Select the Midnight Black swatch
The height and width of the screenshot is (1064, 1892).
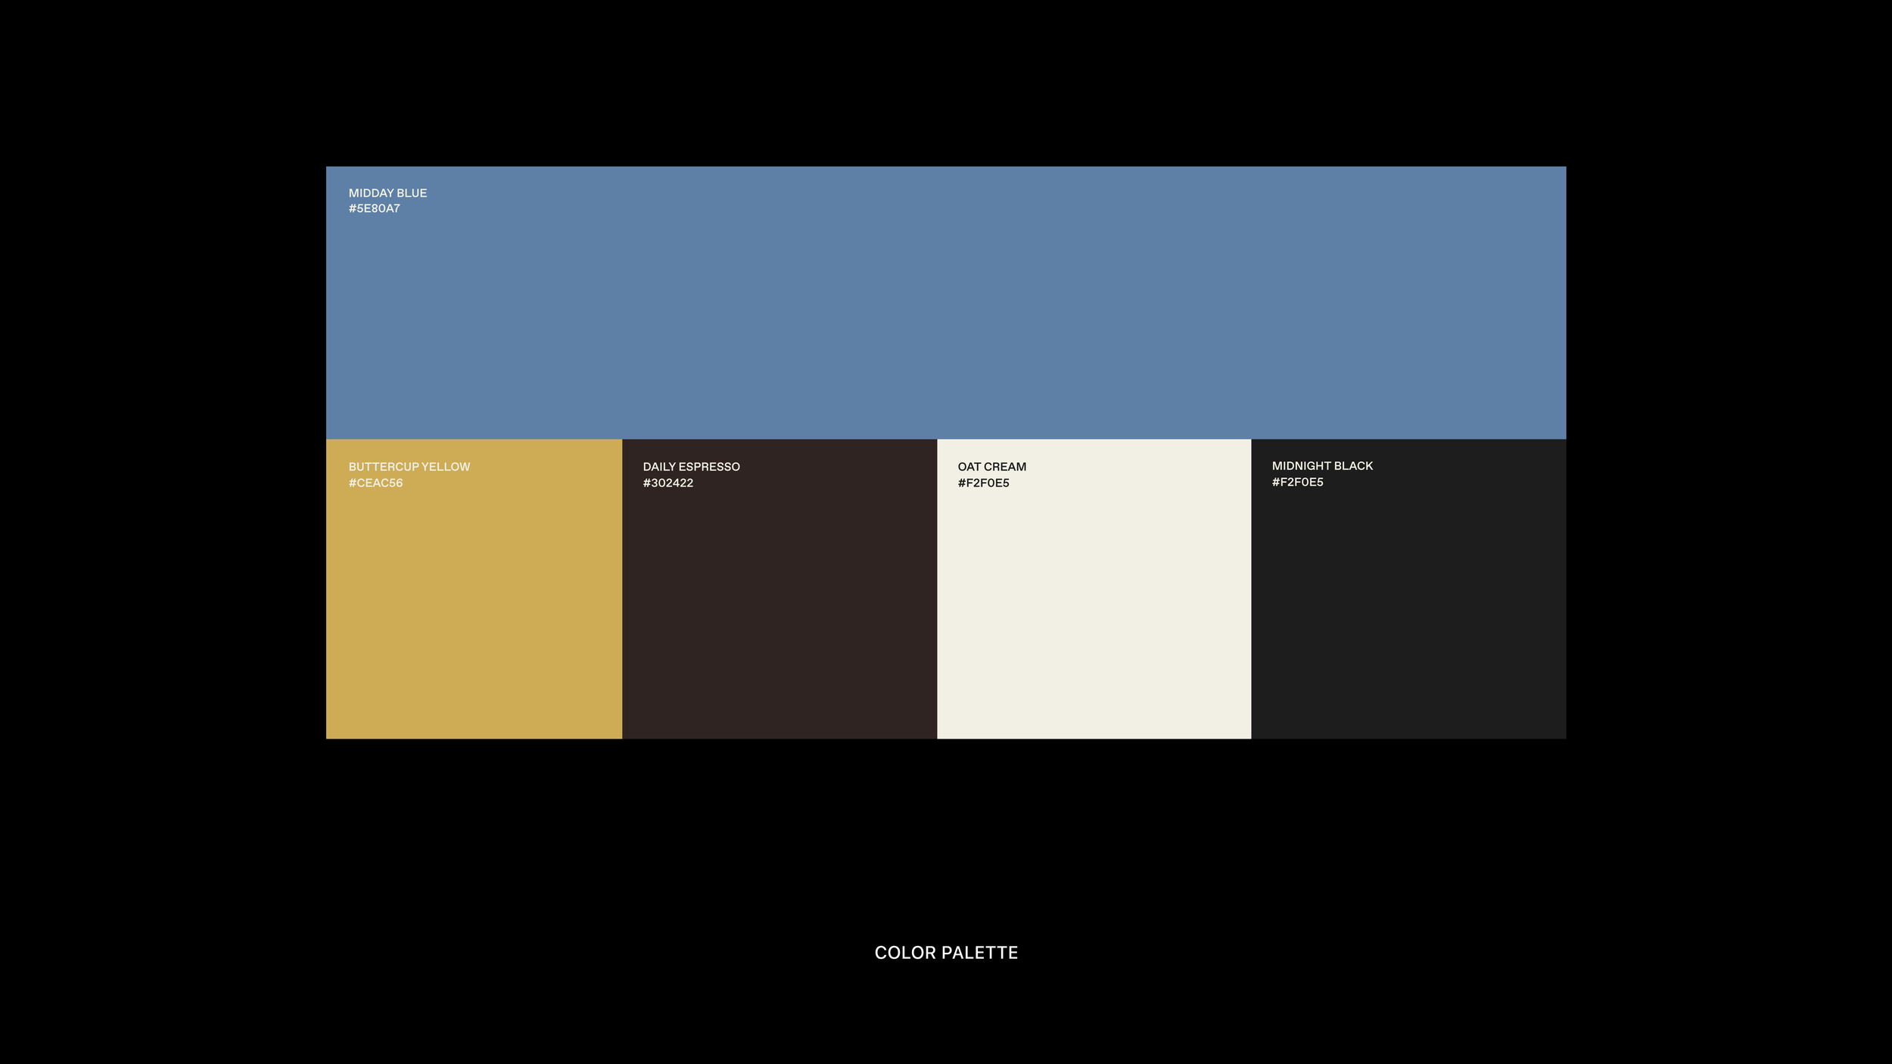point(1408,605)
